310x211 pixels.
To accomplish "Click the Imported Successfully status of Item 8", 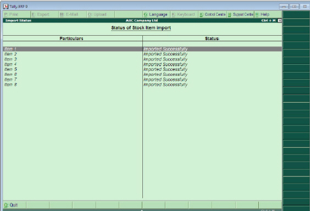I will pos(165,85).
